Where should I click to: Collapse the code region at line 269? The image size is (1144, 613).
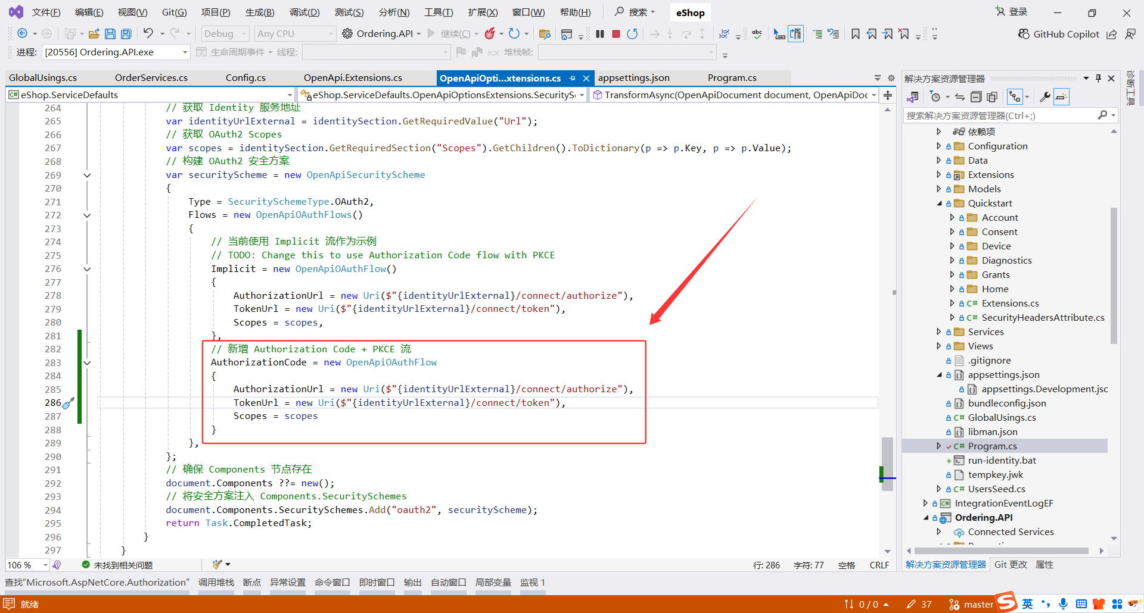click(87, 175)
